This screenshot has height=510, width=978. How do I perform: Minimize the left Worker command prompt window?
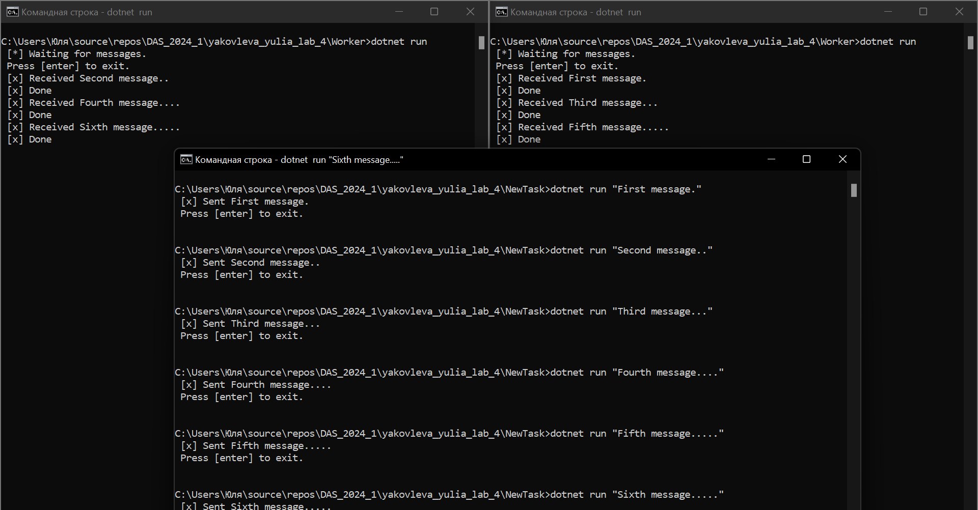click(399, 12)
